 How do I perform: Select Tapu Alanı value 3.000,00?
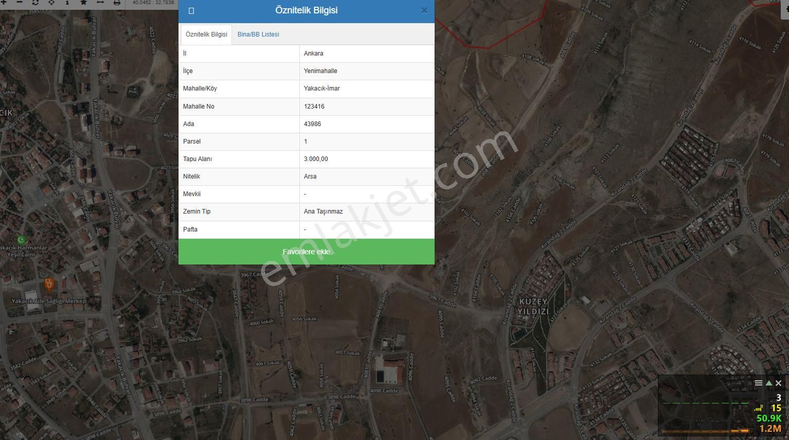[367, 159]
